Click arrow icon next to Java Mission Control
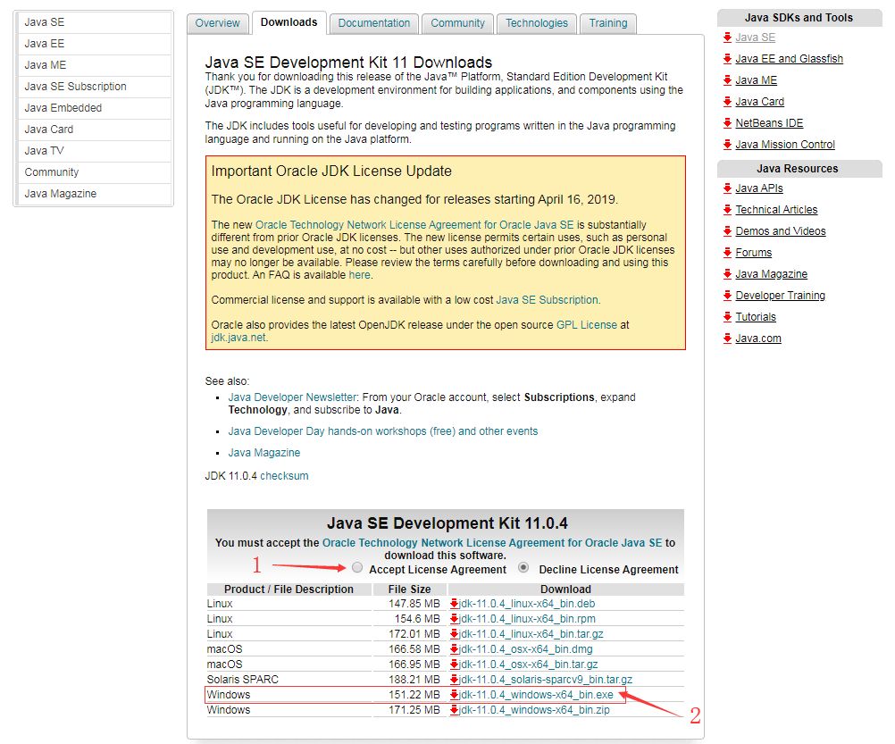This screenshot has height=744, width=895. (727, 145)
